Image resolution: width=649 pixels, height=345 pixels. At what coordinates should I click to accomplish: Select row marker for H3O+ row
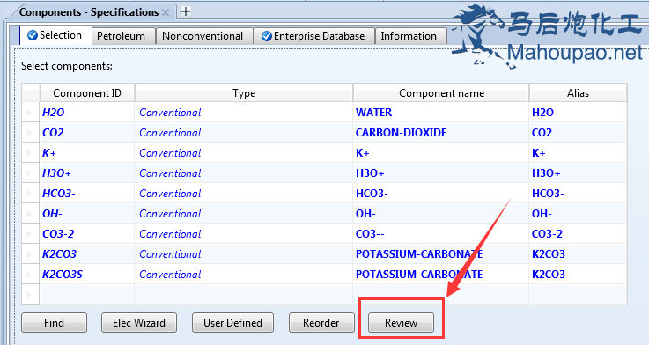click(31, 172)
